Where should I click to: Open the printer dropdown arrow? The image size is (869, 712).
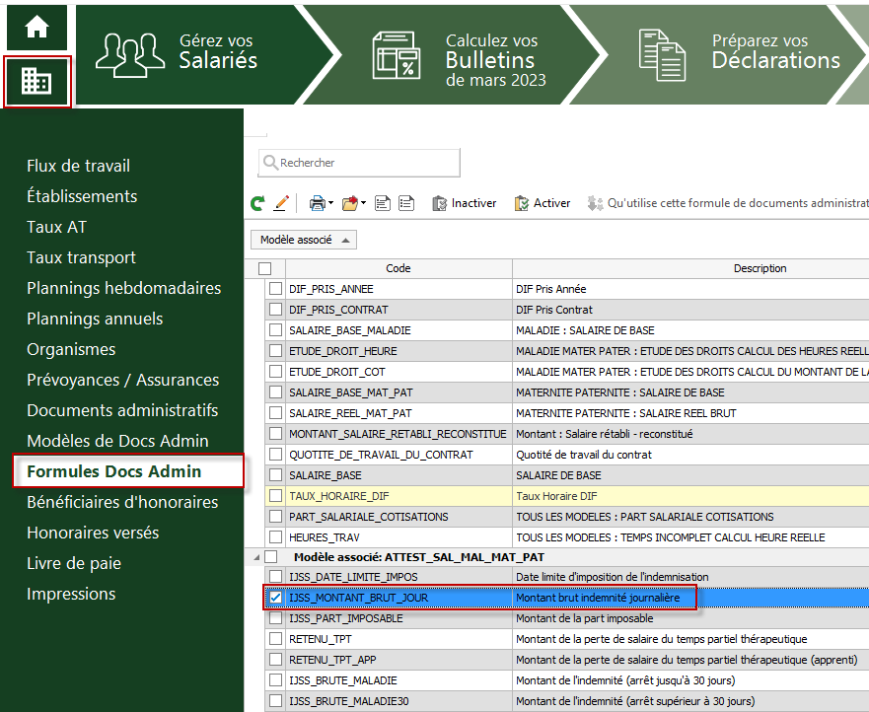330,203
